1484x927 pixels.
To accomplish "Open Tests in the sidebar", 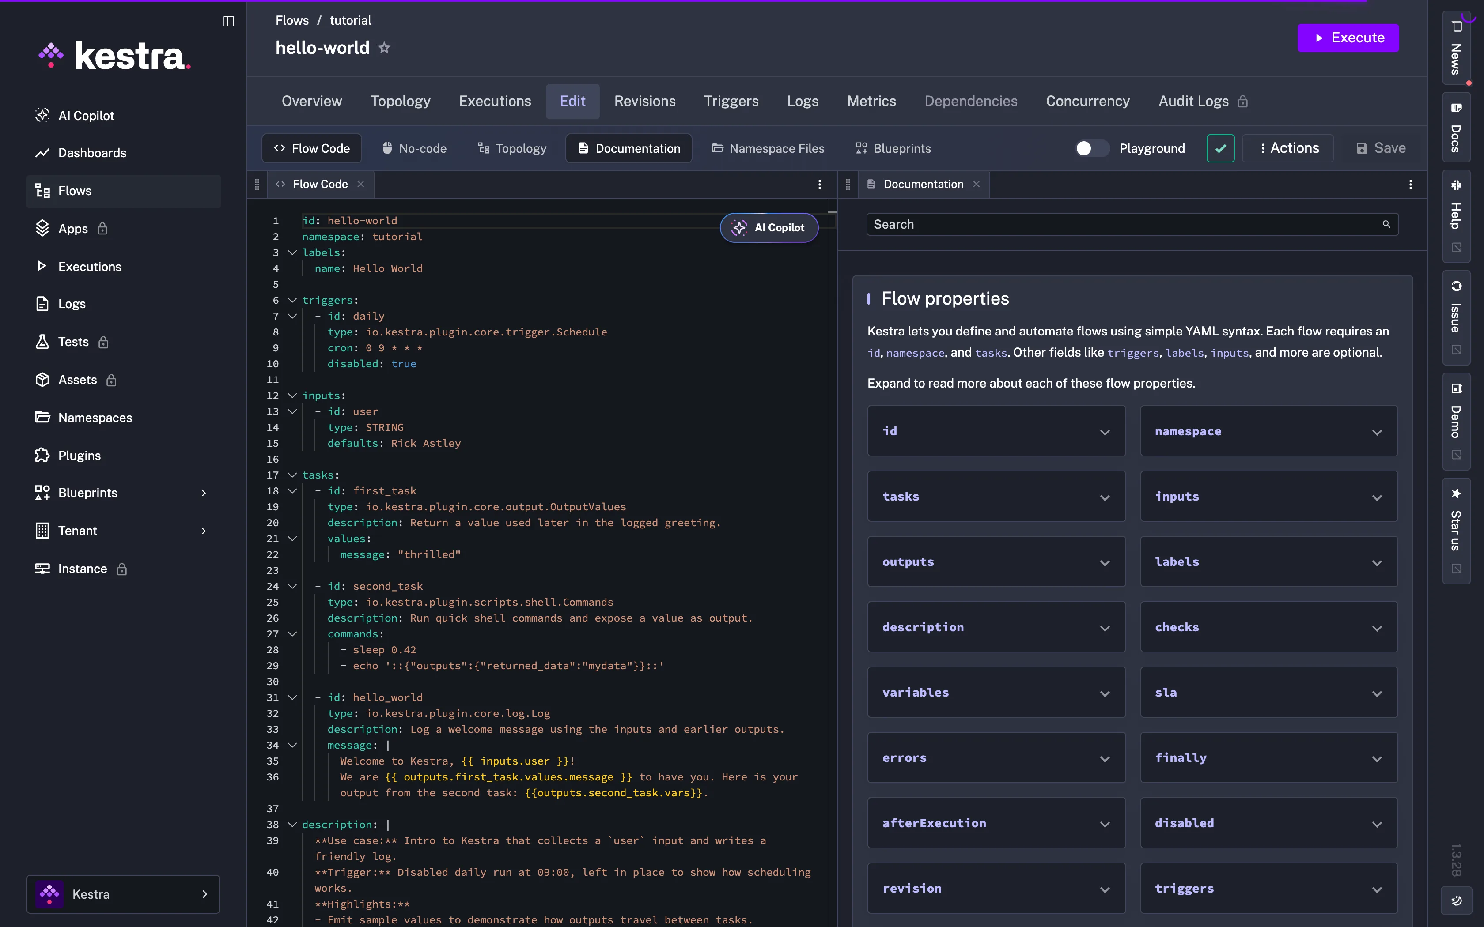I will [123, 342].
